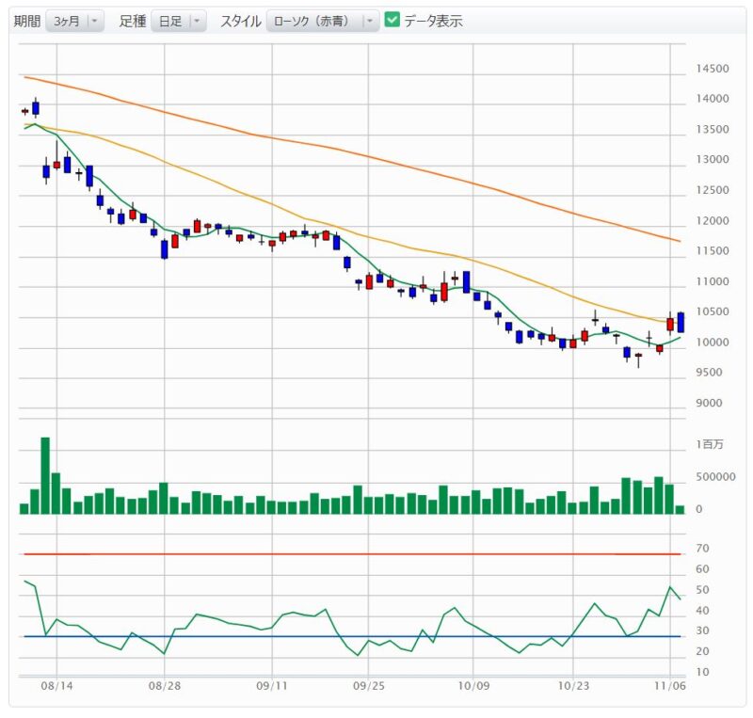Open the スタイル dropdown showing ローソク（赤青）
Image resolution: width=753 pixels, height=718 pixels.
point(323,21)
